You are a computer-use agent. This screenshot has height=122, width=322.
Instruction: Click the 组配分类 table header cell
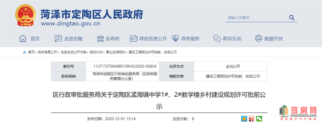(x=176, y=76)
